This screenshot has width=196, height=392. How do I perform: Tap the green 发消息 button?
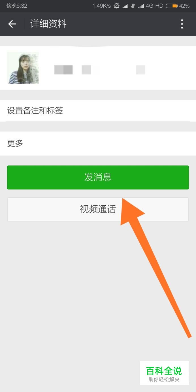[x=98, y=177]
